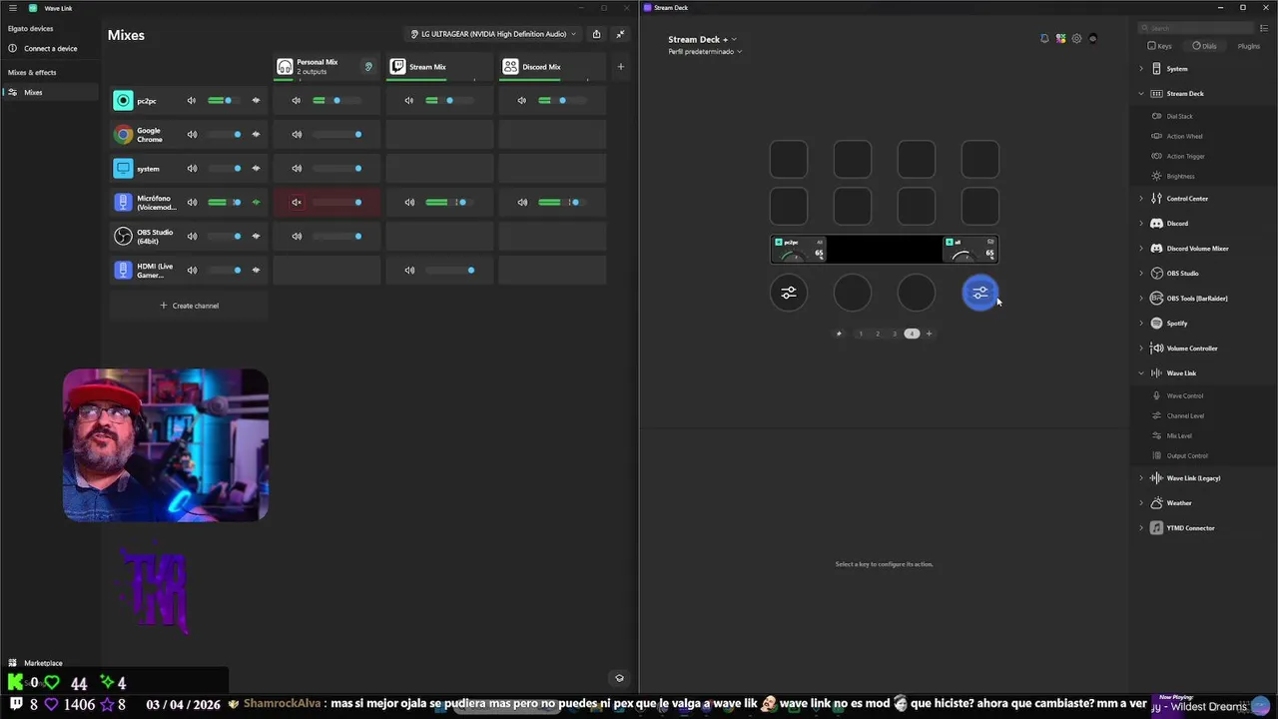Select the first empty Stream Deck key

(x=789, y=159)
